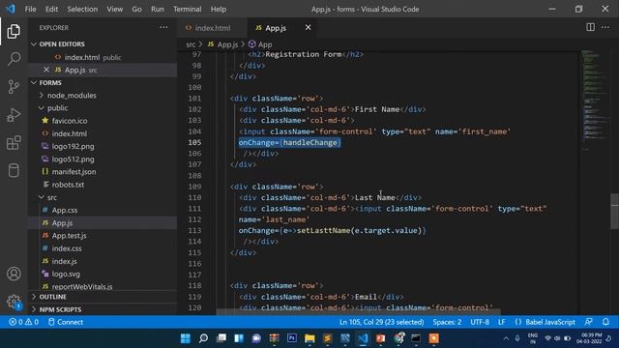Change end of line sequence LF
The width and height of the screenshot is (619, 348).
point(501,322)
